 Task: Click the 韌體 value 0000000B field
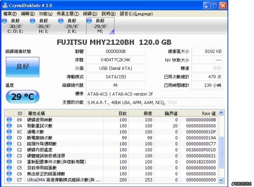coord(115,52)
